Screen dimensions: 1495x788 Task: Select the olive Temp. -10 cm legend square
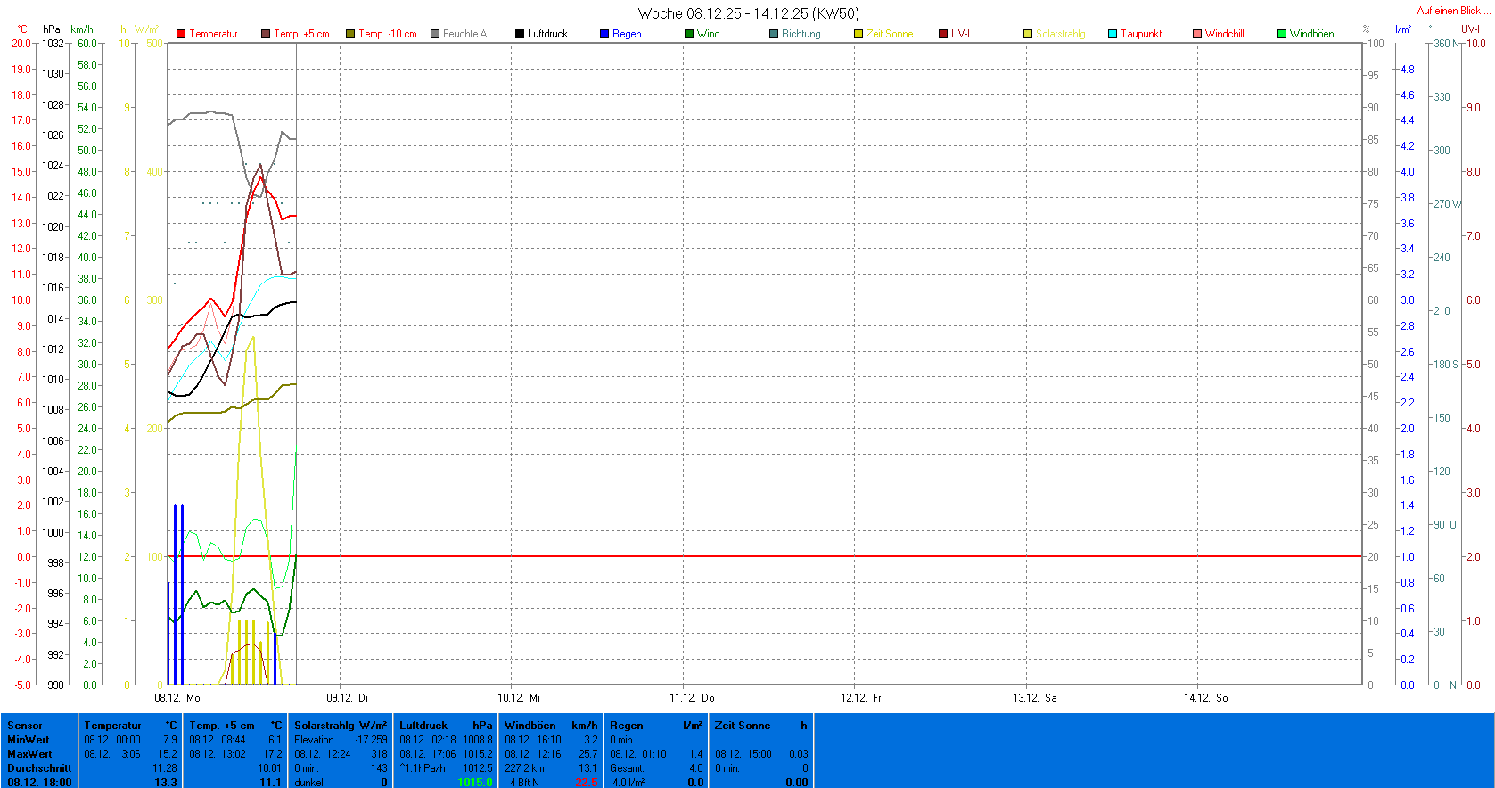click(350, 34)
